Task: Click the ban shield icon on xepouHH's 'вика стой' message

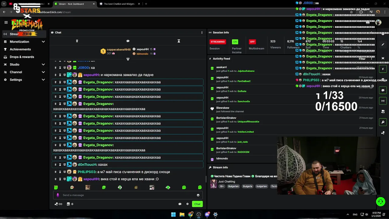Action: point(64,179)
